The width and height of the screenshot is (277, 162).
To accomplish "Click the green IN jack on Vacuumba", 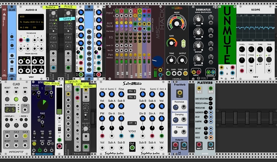I will (x=168, y=73).
